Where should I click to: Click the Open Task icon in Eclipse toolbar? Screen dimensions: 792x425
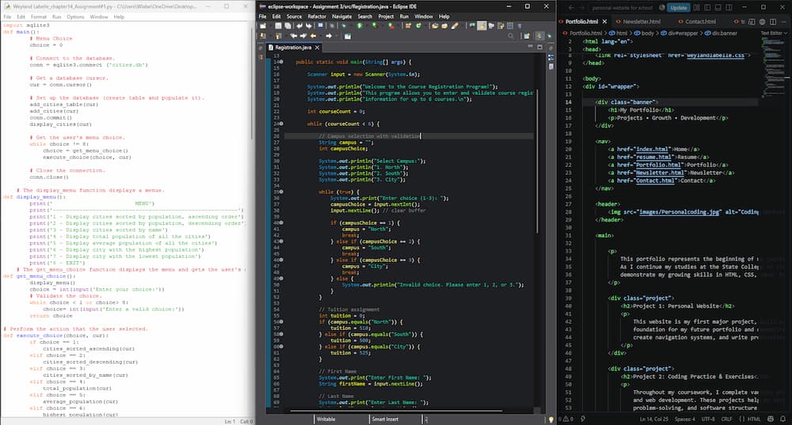(445, 26)
